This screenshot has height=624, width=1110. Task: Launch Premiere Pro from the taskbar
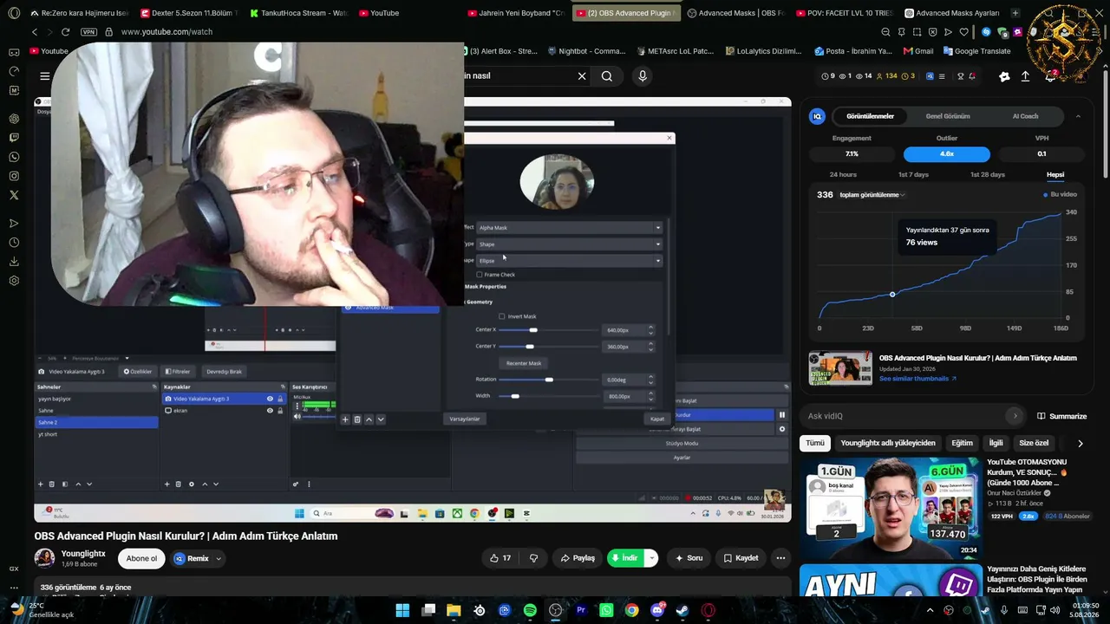click(x=581, y=610)
